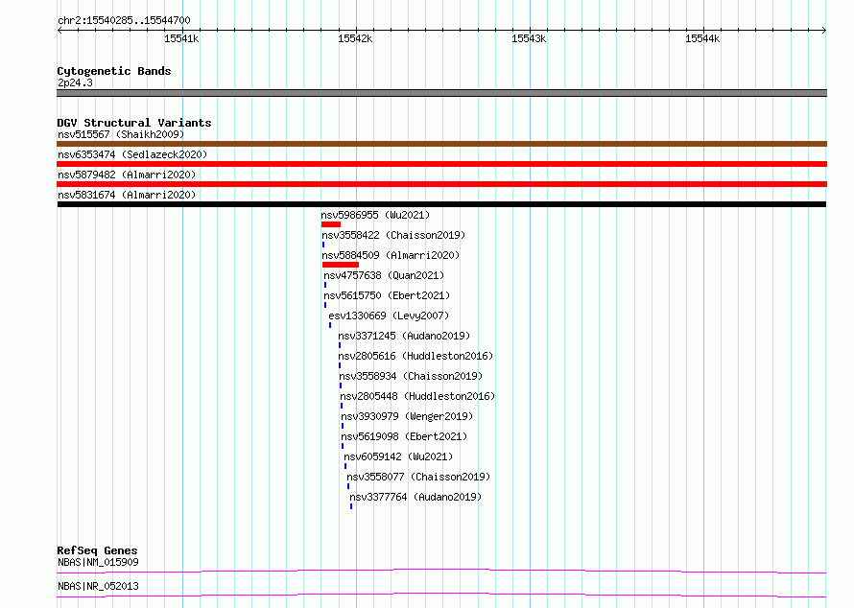
Task: Click the red nsv6353474 variant bar
Action: (x=441, y=164)
